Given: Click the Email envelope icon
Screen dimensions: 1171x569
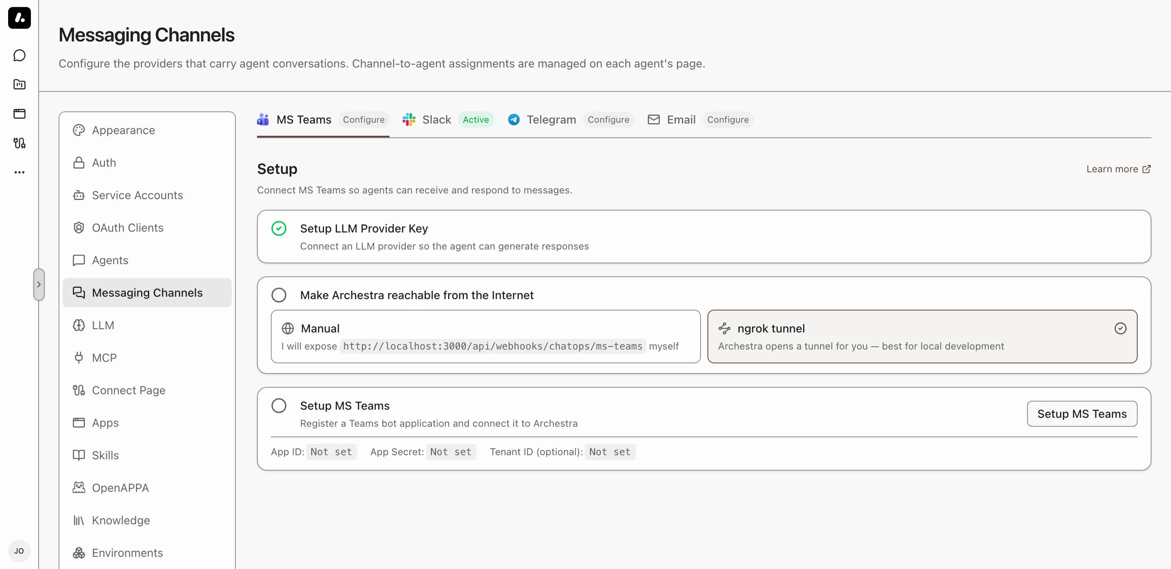Looking at the screenshot, I should pos(653,119).
